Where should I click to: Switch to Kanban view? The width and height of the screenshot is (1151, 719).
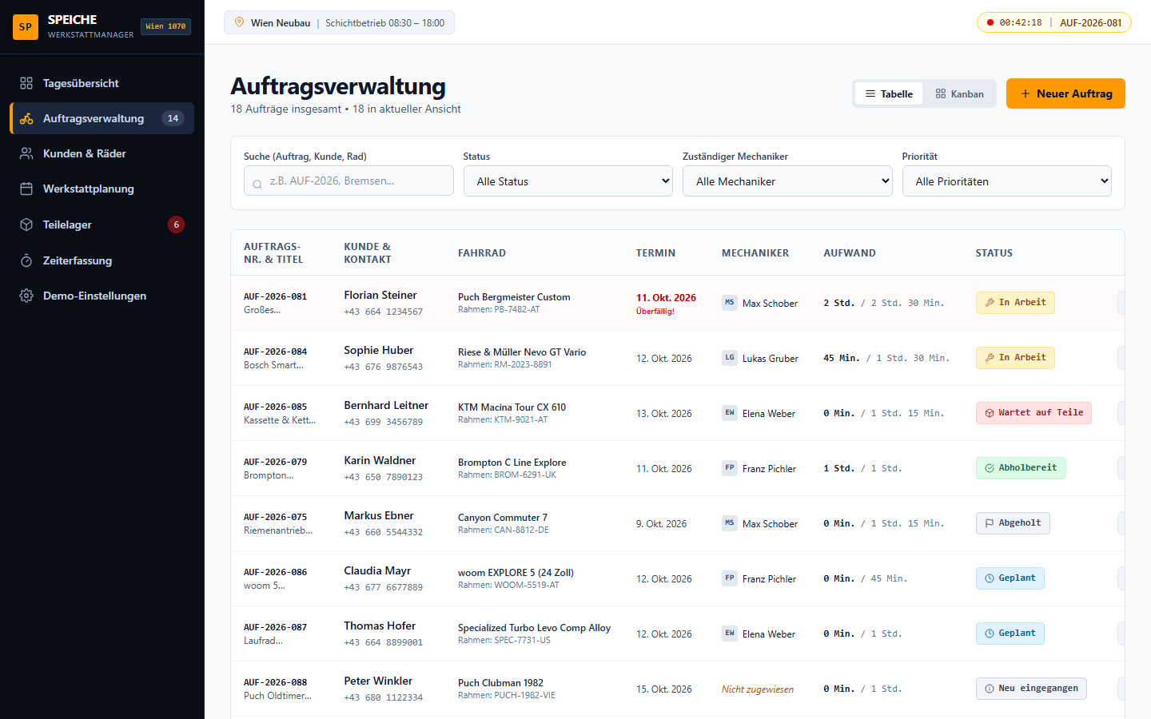click(959, 93)
